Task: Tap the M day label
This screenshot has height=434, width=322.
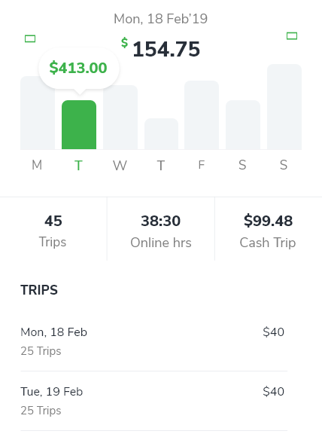Action: pyautogui.click(x=37, y=165)
